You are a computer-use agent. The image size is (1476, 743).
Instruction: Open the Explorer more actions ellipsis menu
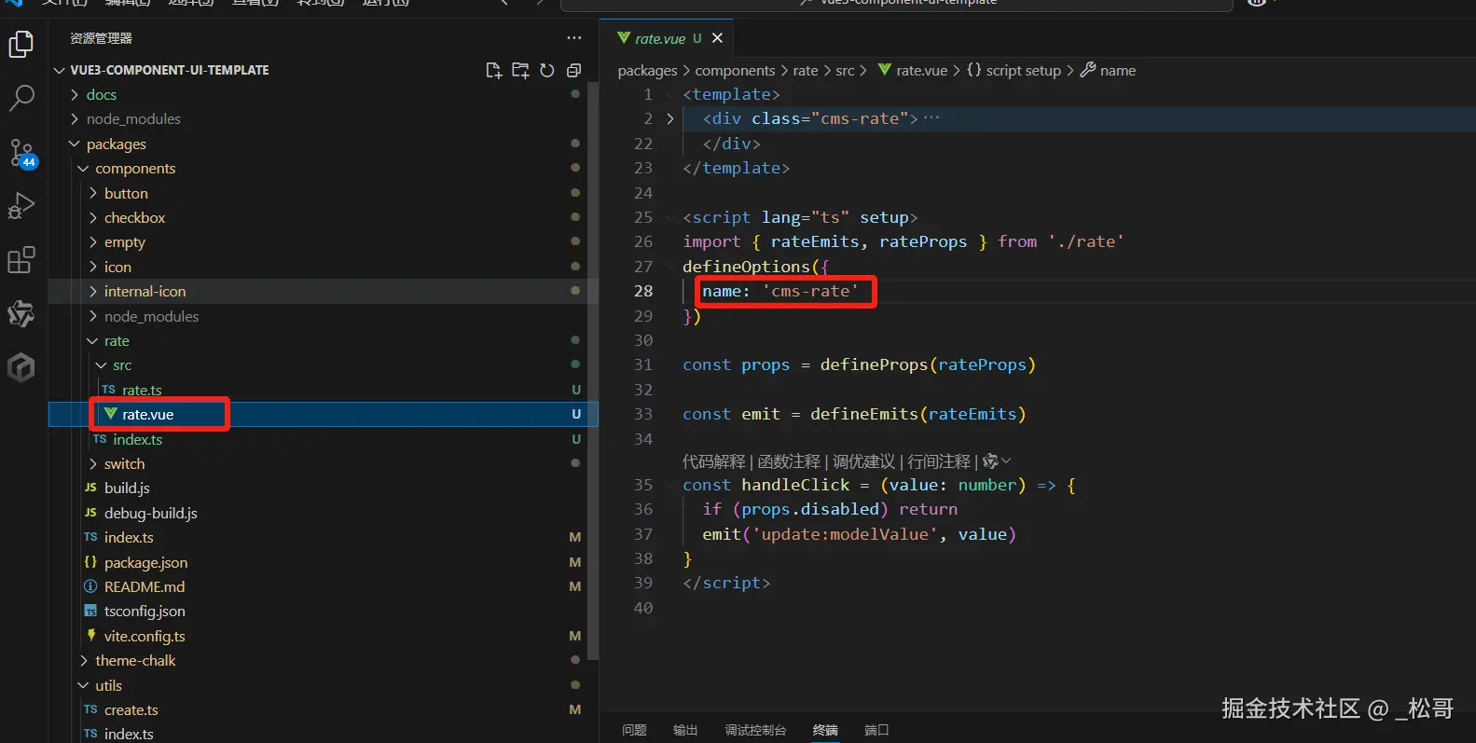pyautogui.click(x=574, y=38)
